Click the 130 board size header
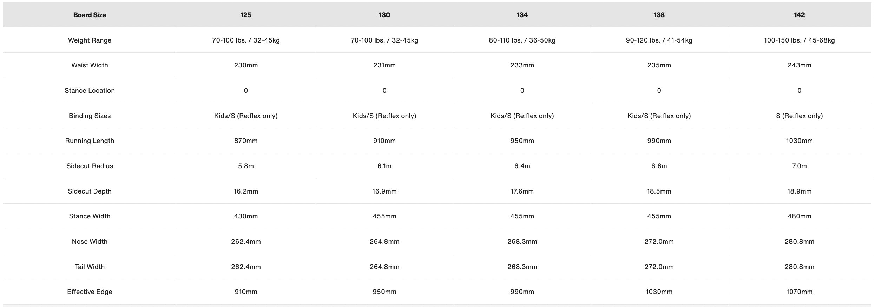875x307 pixels. point(384,15)
